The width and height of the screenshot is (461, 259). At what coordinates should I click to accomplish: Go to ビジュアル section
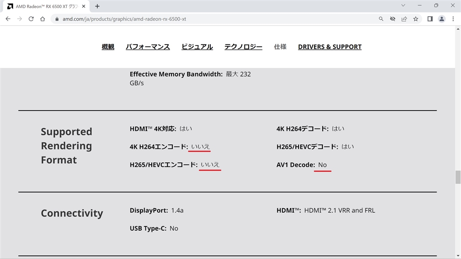[x=197, y=47]
